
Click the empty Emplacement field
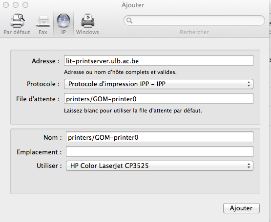coord(160,151)
